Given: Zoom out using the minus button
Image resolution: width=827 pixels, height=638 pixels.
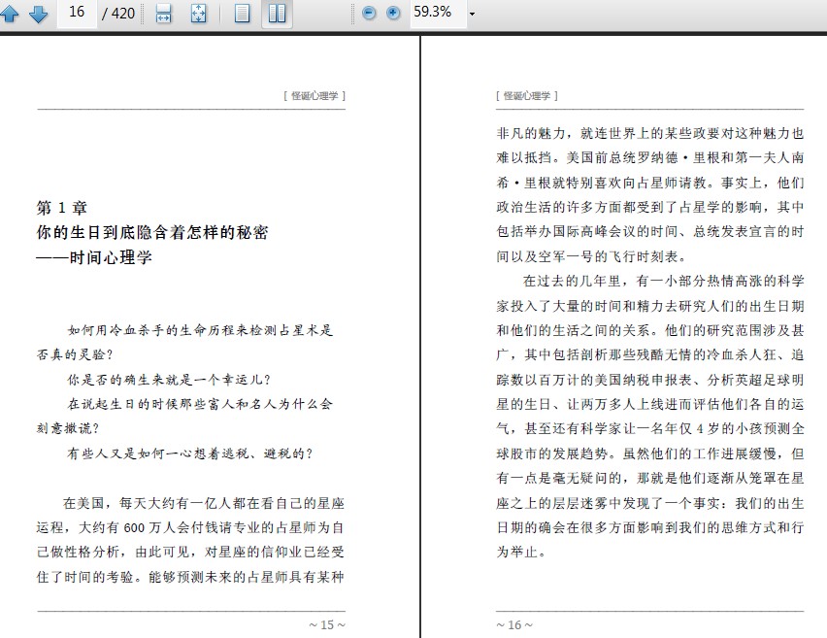Looking at the screenshot, I should click(369, 13).
